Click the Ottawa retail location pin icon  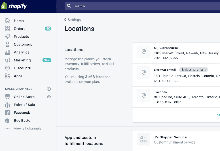coord(144,73)
